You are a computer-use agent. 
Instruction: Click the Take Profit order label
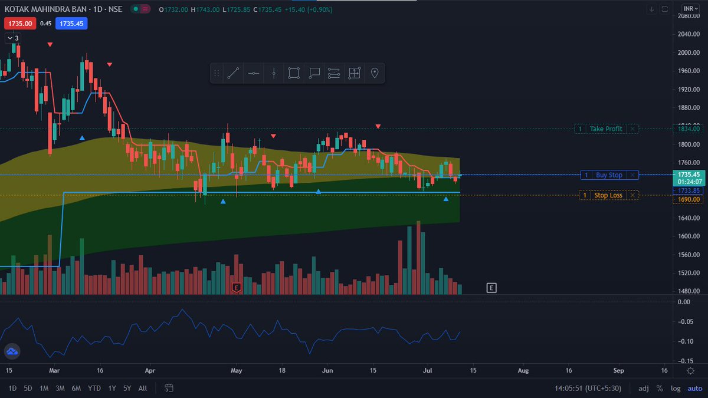(606, 129)
